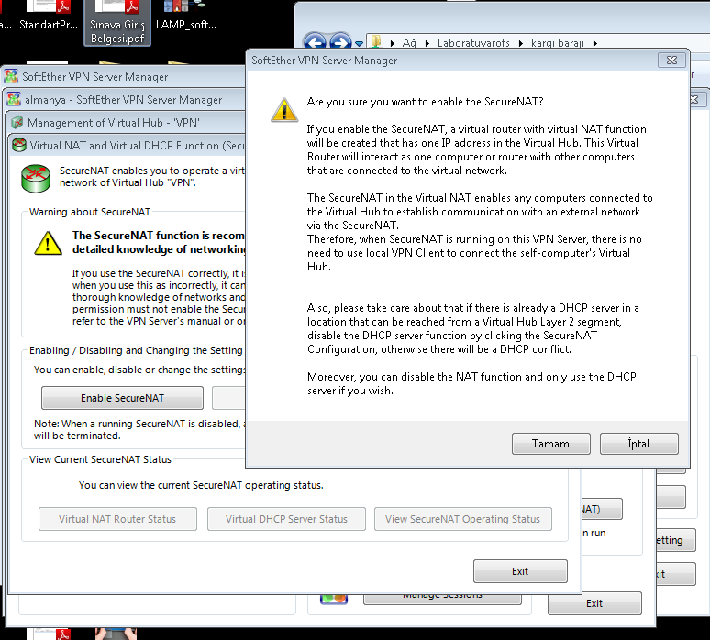Image resolution: width=710 pixels, height=640 pixels.
Task: Go forward in the Explorer window
Action: 340,42
